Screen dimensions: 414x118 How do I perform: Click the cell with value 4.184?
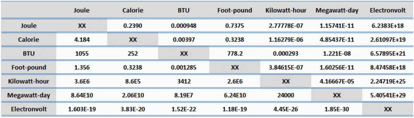pos(82,40)
